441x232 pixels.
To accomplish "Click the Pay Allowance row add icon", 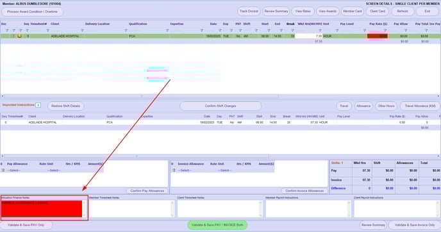I will pos(3,170).
